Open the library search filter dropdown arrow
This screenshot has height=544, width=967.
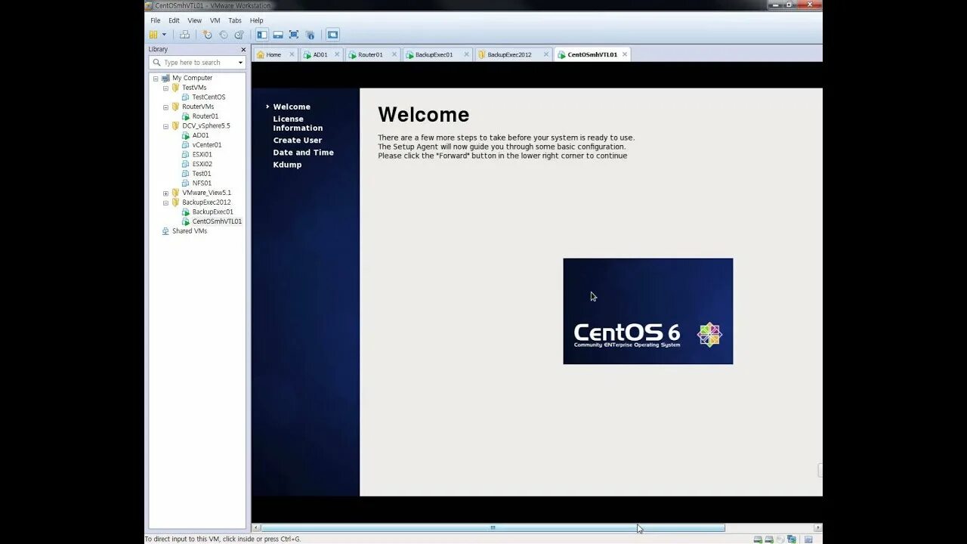point(240,63)
